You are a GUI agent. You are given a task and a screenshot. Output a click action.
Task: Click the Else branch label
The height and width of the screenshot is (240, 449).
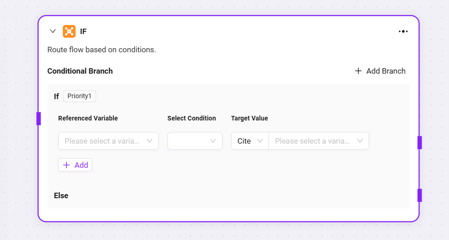61,195
